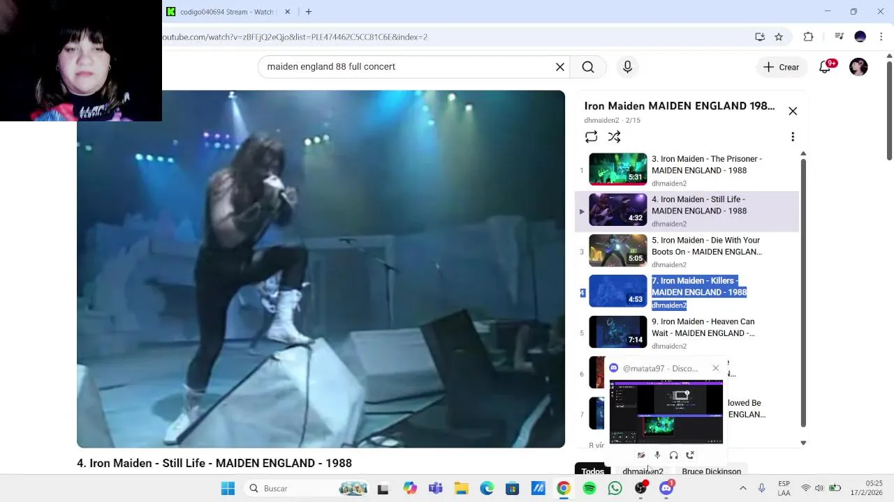Image resolution: width=894 pixels, height=502 pixels.
Task: Click the video player to pause
Action: coord(321,269)
